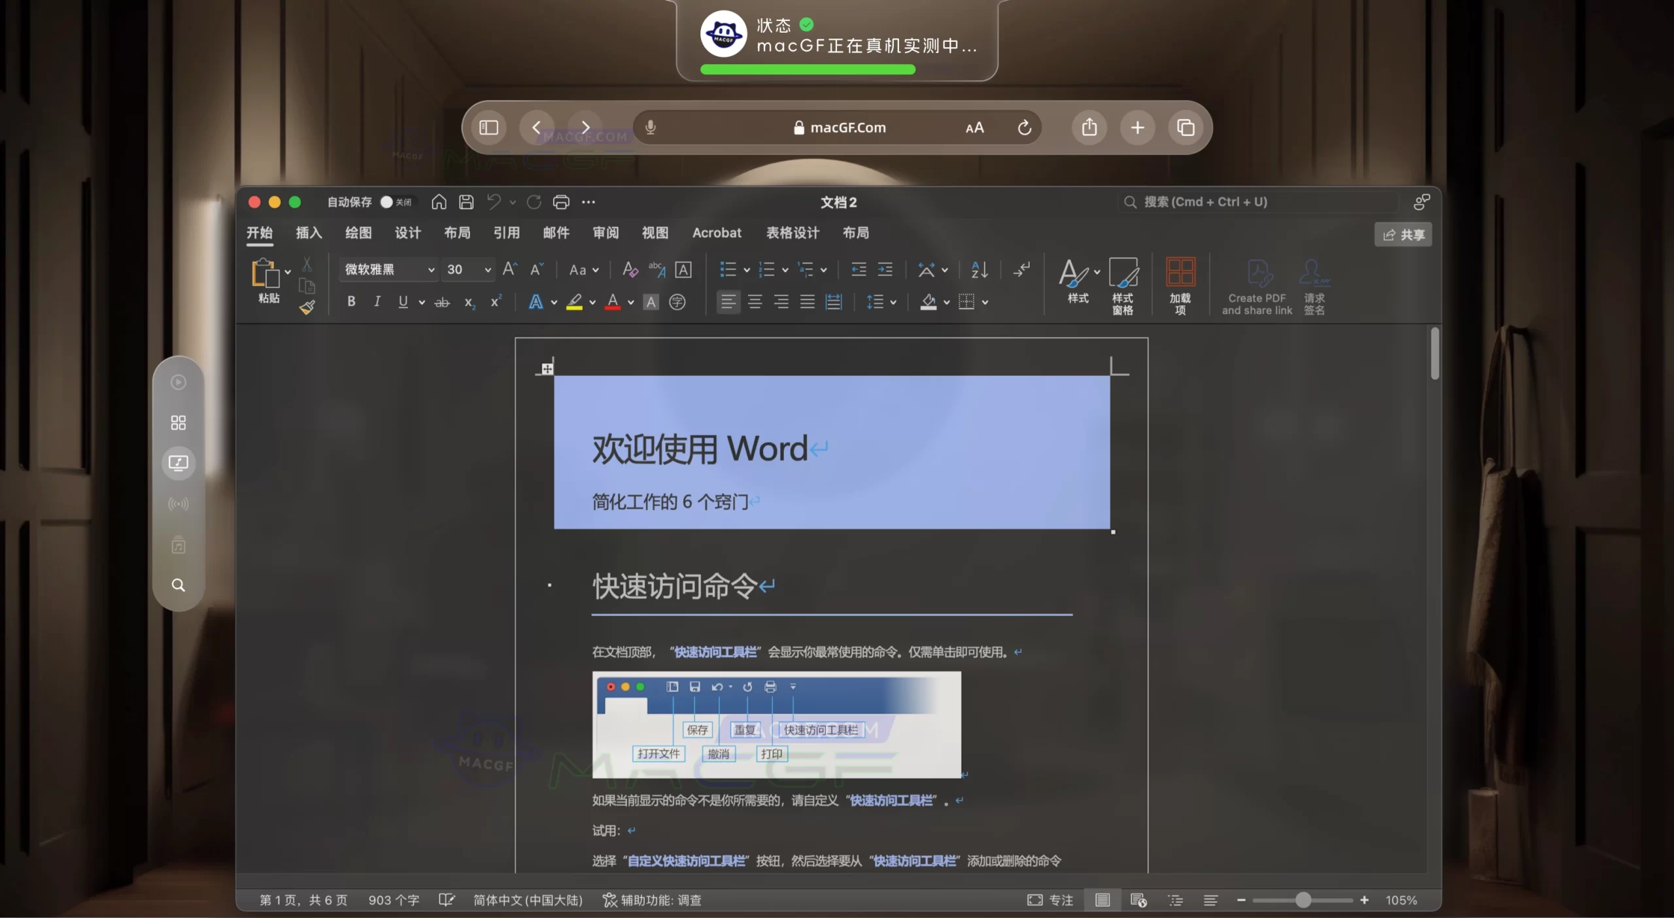Toggle center text alignment
The height and width of the screenshot is (918, 1674).
pyautogui.click(x=755, y=301)
